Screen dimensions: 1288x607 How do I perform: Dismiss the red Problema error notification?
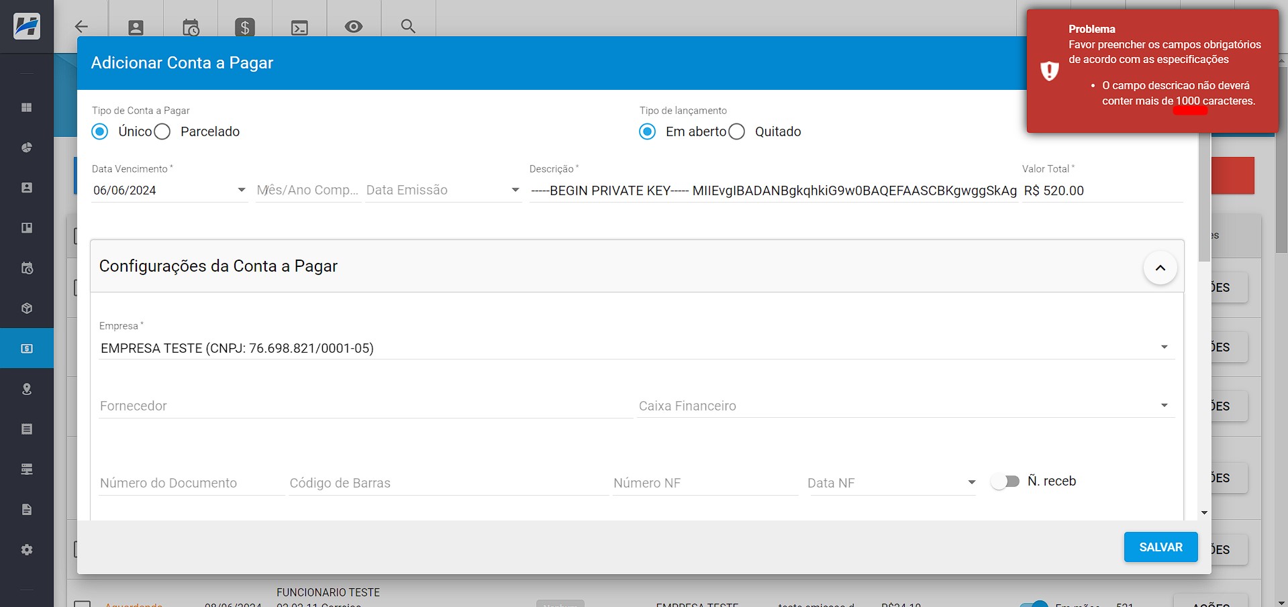click(1152, 71)
